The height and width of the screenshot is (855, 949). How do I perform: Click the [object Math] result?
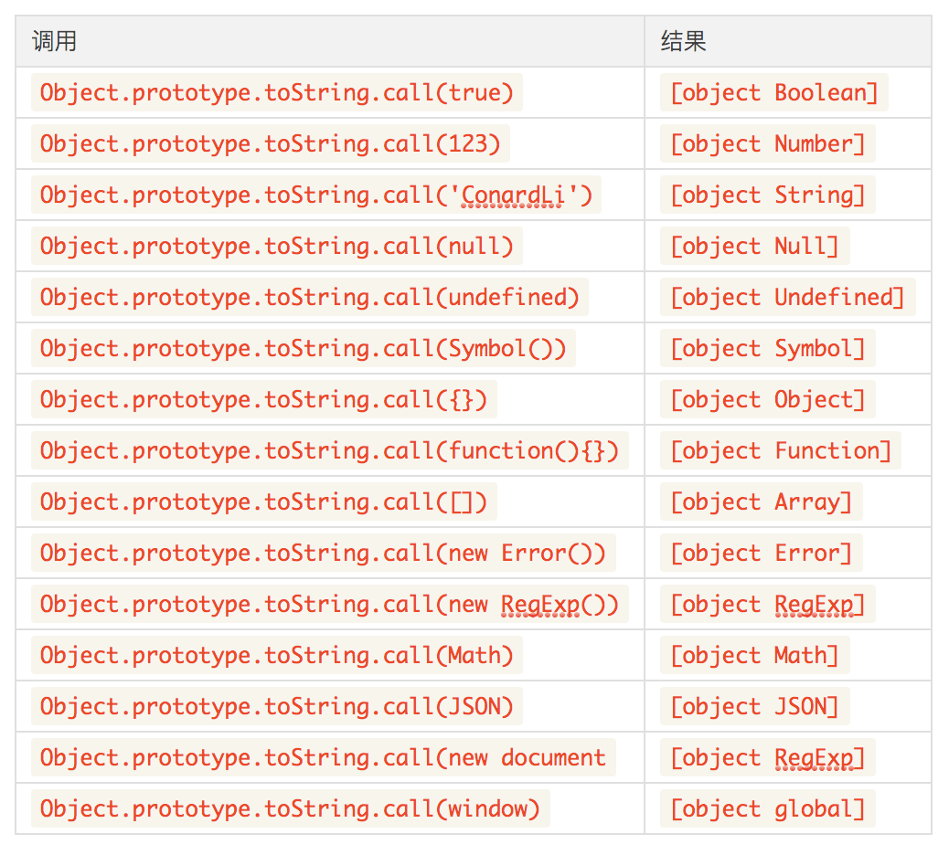pyautogui.click(x=755, y=655)
